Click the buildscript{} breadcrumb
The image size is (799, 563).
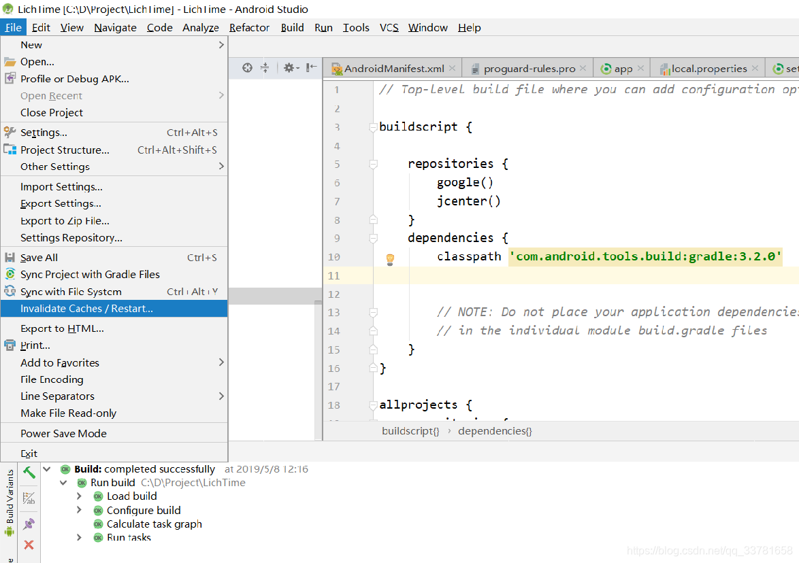coord(410,431)
